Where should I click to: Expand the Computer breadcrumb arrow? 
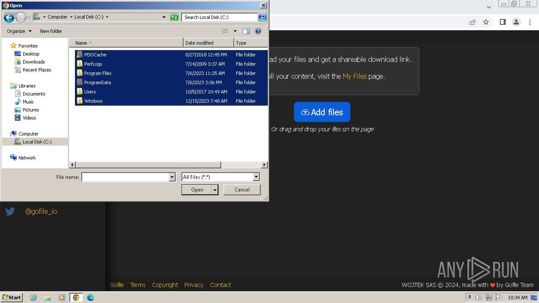(71, 17)
